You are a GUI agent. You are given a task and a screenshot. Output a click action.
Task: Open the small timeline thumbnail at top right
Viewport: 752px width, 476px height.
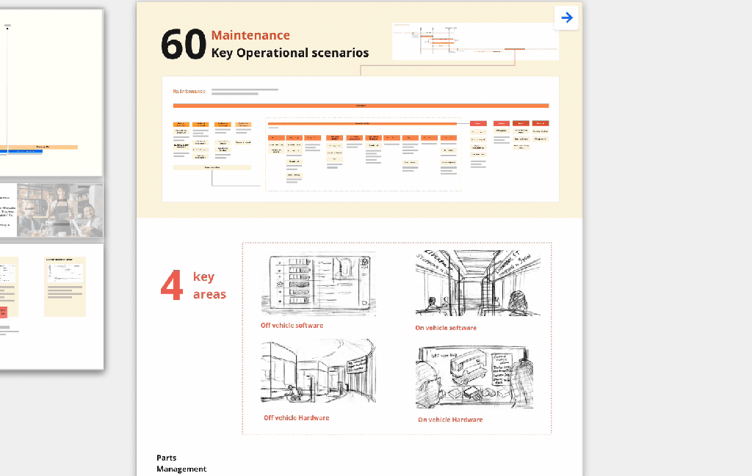475,41
